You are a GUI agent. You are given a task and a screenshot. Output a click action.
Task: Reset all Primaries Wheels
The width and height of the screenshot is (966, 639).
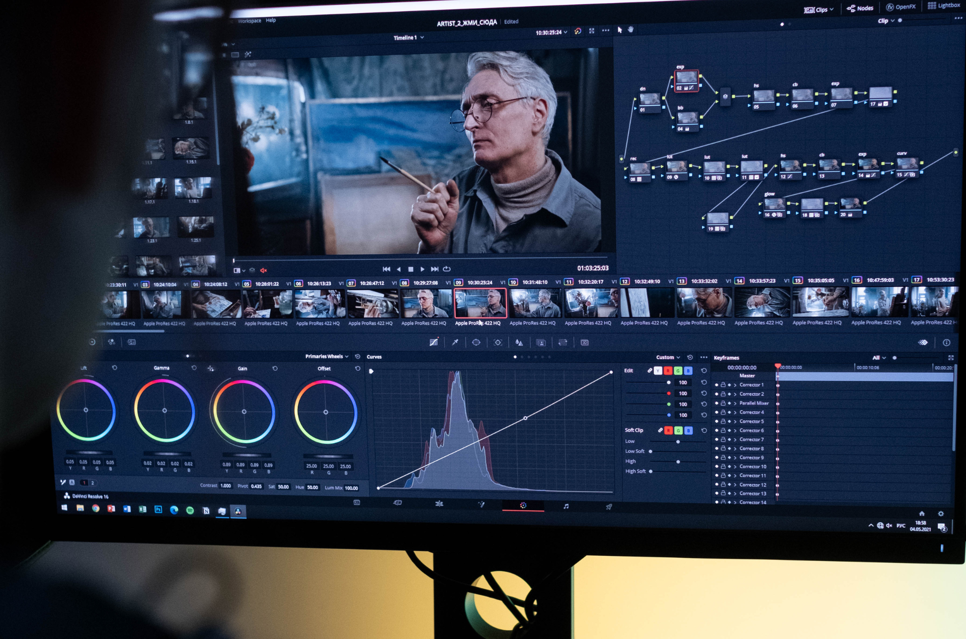pyautogui.click(x=357, y=356)
